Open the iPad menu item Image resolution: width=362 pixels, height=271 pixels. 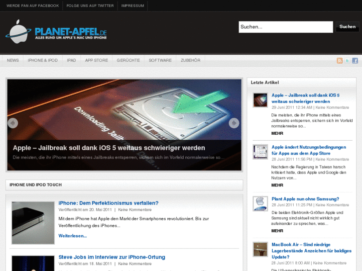pyautogui.click(x=71, y=61)
